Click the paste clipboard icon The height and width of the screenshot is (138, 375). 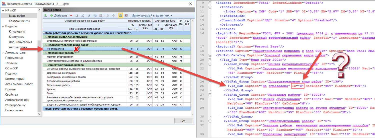click(101, 15)
